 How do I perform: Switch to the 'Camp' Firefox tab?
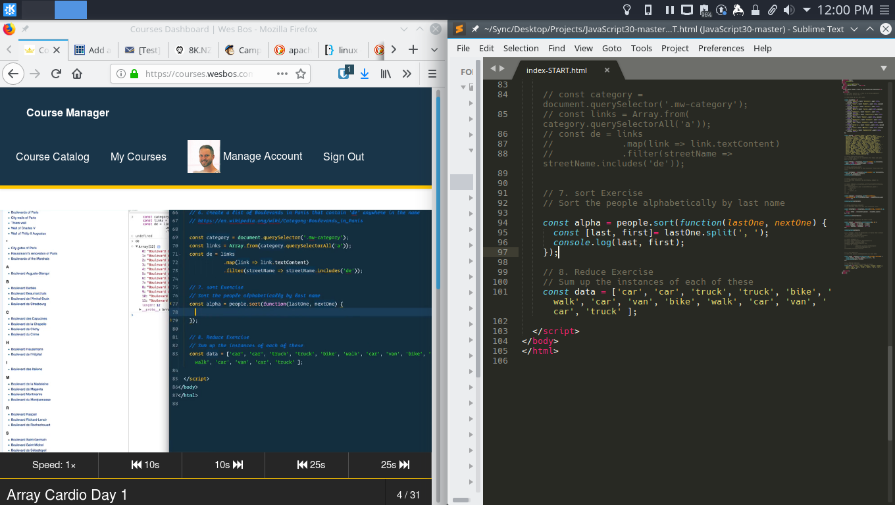pos(243,50)
